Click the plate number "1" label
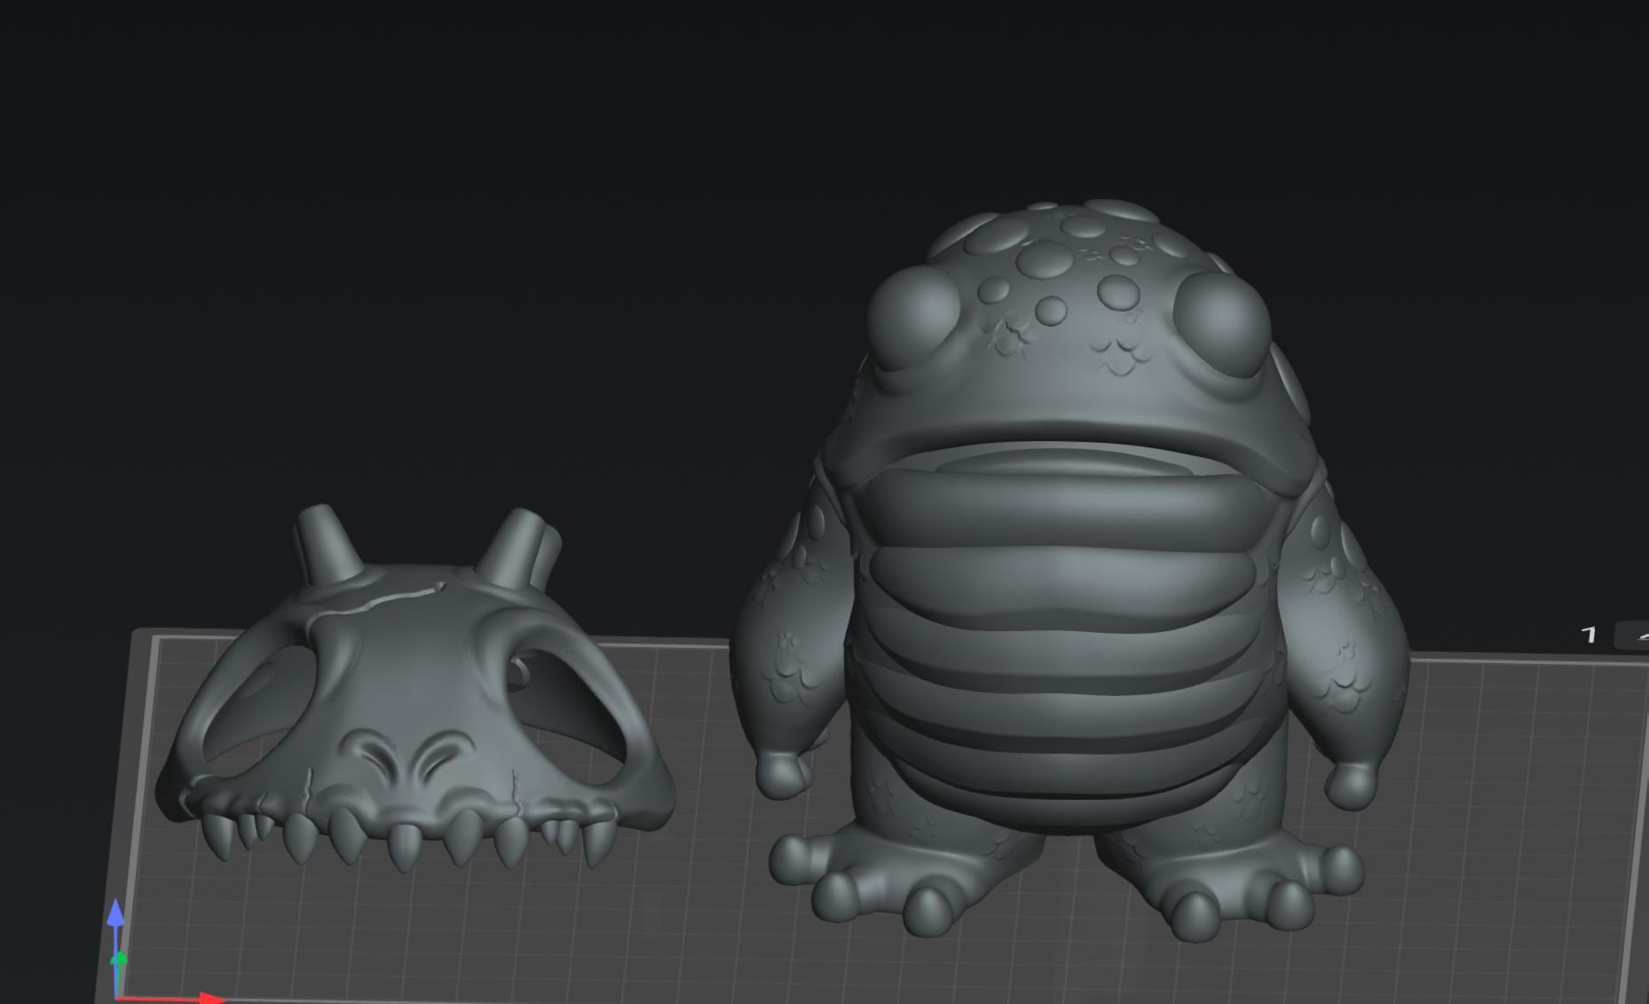The height and width of the screenshot is (1004, 1649). point(1589,635)
